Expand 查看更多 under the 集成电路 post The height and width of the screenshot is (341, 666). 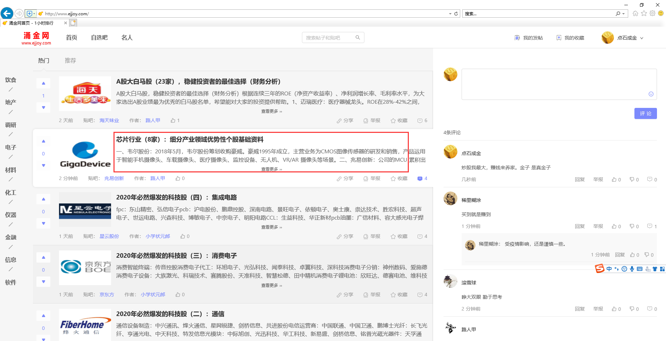271,227
